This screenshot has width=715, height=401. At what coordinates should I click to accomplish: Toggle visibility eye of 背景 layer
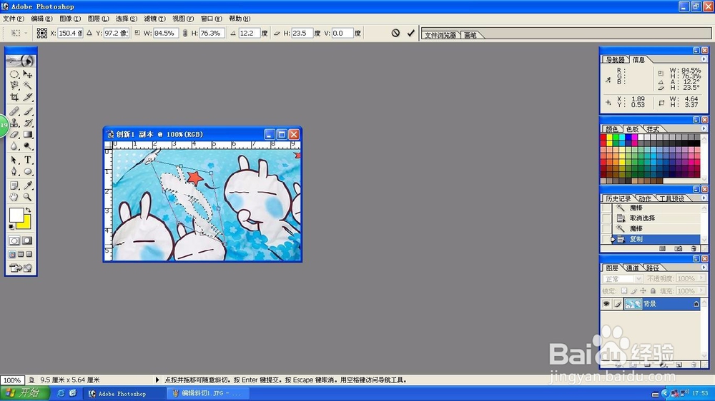click(606, 303)
